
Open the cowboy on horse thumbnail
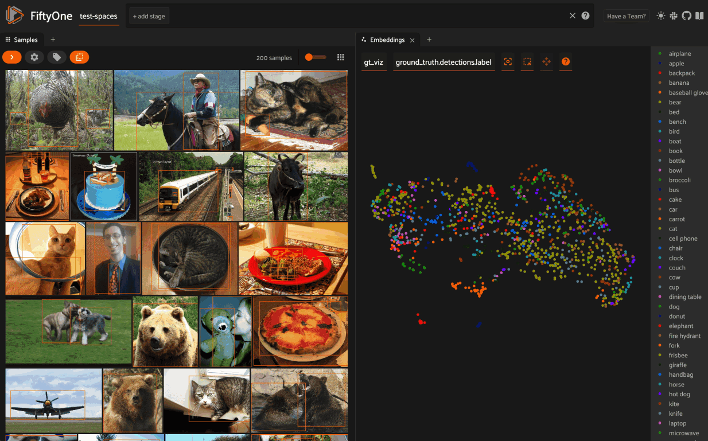coord(177,110)
